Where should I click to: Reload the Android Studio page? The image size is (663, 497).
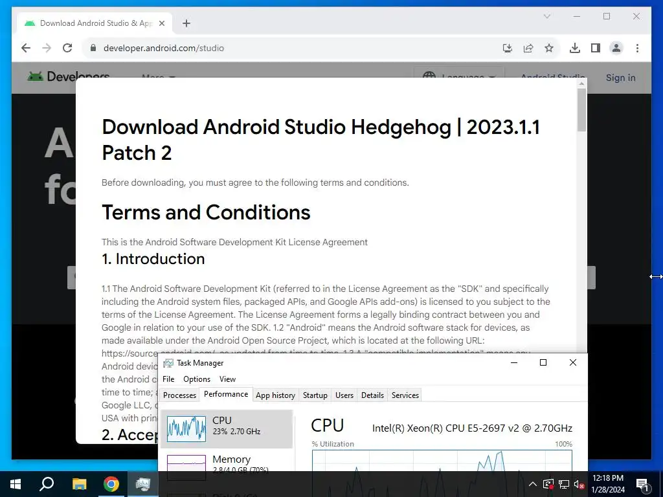coord(67,48)
